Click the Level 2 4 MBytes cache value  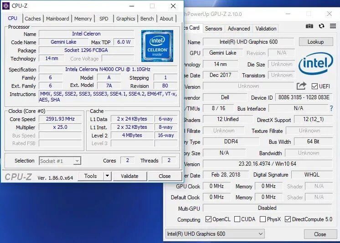tap(132, 135)
